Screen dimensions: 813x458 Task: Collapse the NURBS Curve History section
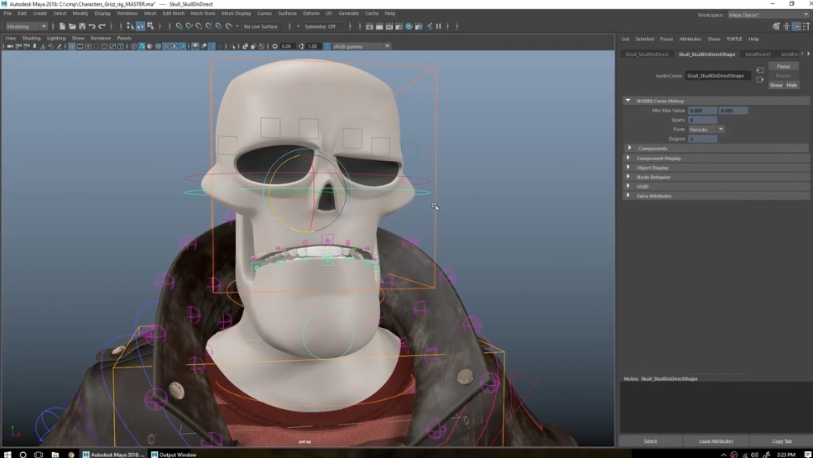pyautogui.click(x=628, y=101)
